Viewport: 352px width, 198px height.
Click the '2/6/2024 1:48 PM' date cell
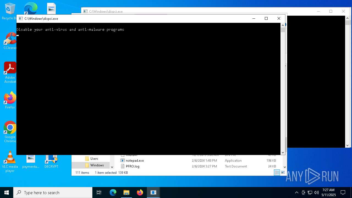[204, 161]
